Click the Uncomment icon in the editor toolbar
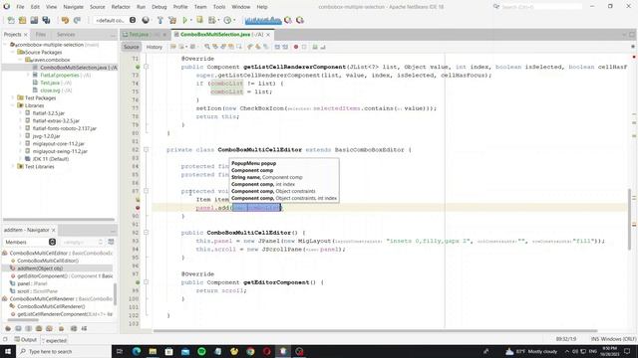Viewport: 638px width, 358px height. (323, 47)
